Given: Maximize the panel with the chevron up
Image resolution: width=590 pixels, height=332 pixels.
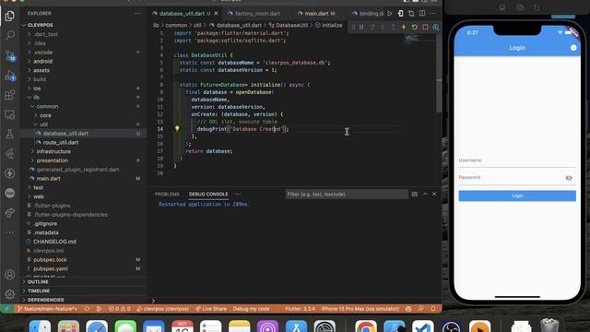Looking at the screenshot, I should pyautogui.click(x=425, y=195).
